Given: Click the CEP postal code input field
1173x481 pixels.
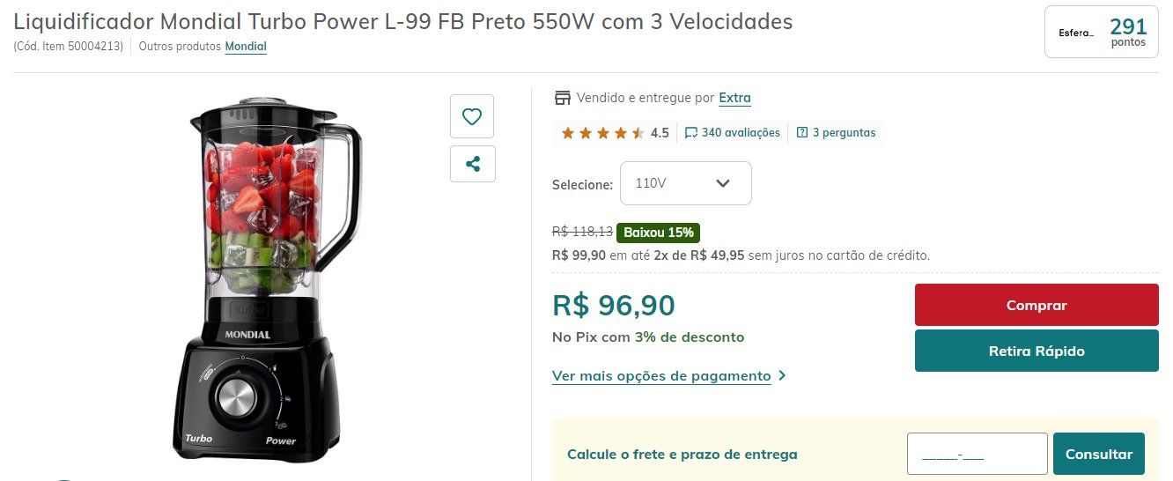Looking at the screenshot, I should [x=977, y=455].
